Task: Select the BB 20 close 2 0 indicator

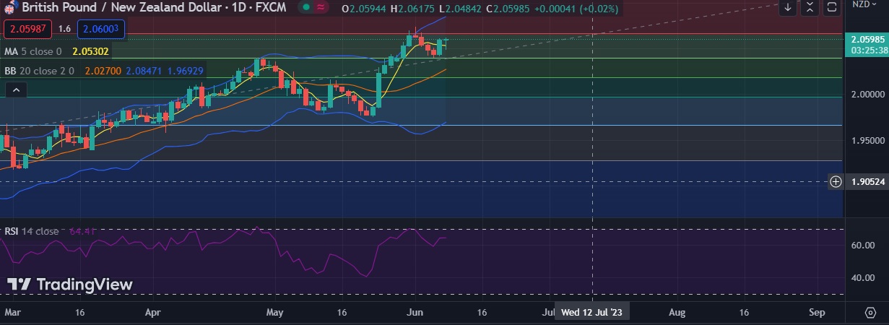Action: (x=40, y=71)
